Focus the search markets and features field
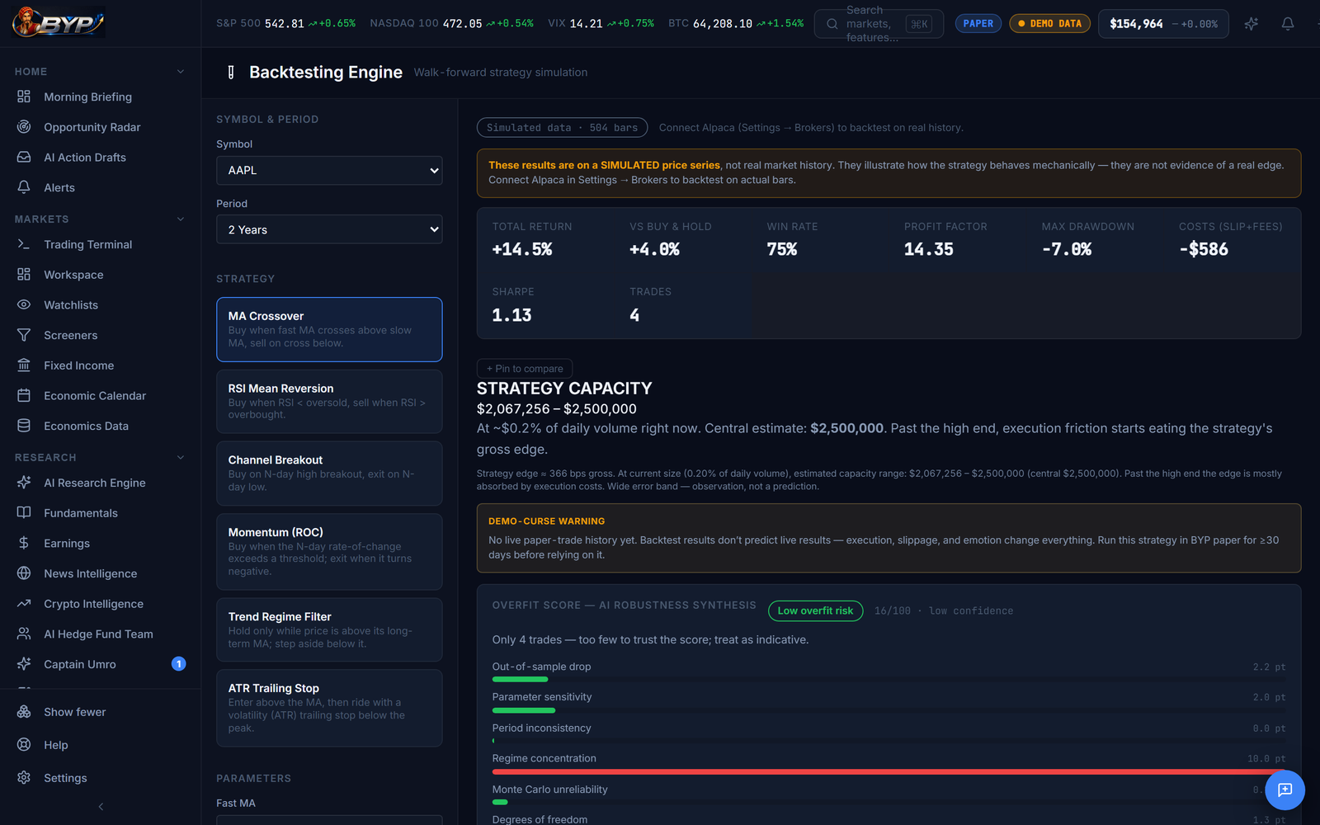The height and width of the screenshot is (825, 1320). tap(879, 24)
